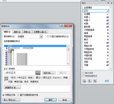Close the 样式 pane with its X
This screenshot has width=114, height=104.
click(111, 3)
